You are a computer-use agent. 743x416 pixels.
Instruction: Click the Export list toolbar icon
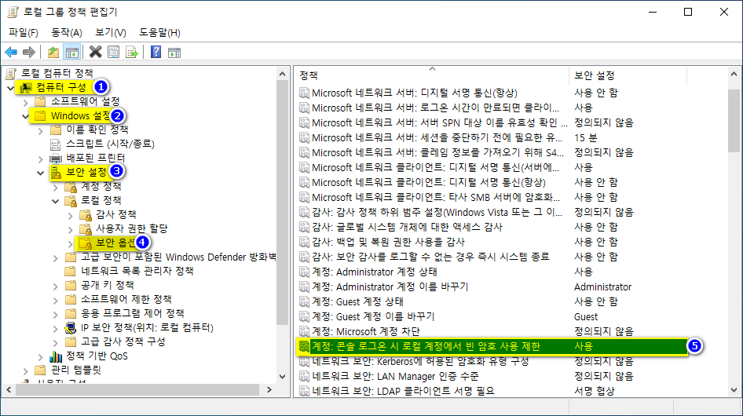click(132, 52)
